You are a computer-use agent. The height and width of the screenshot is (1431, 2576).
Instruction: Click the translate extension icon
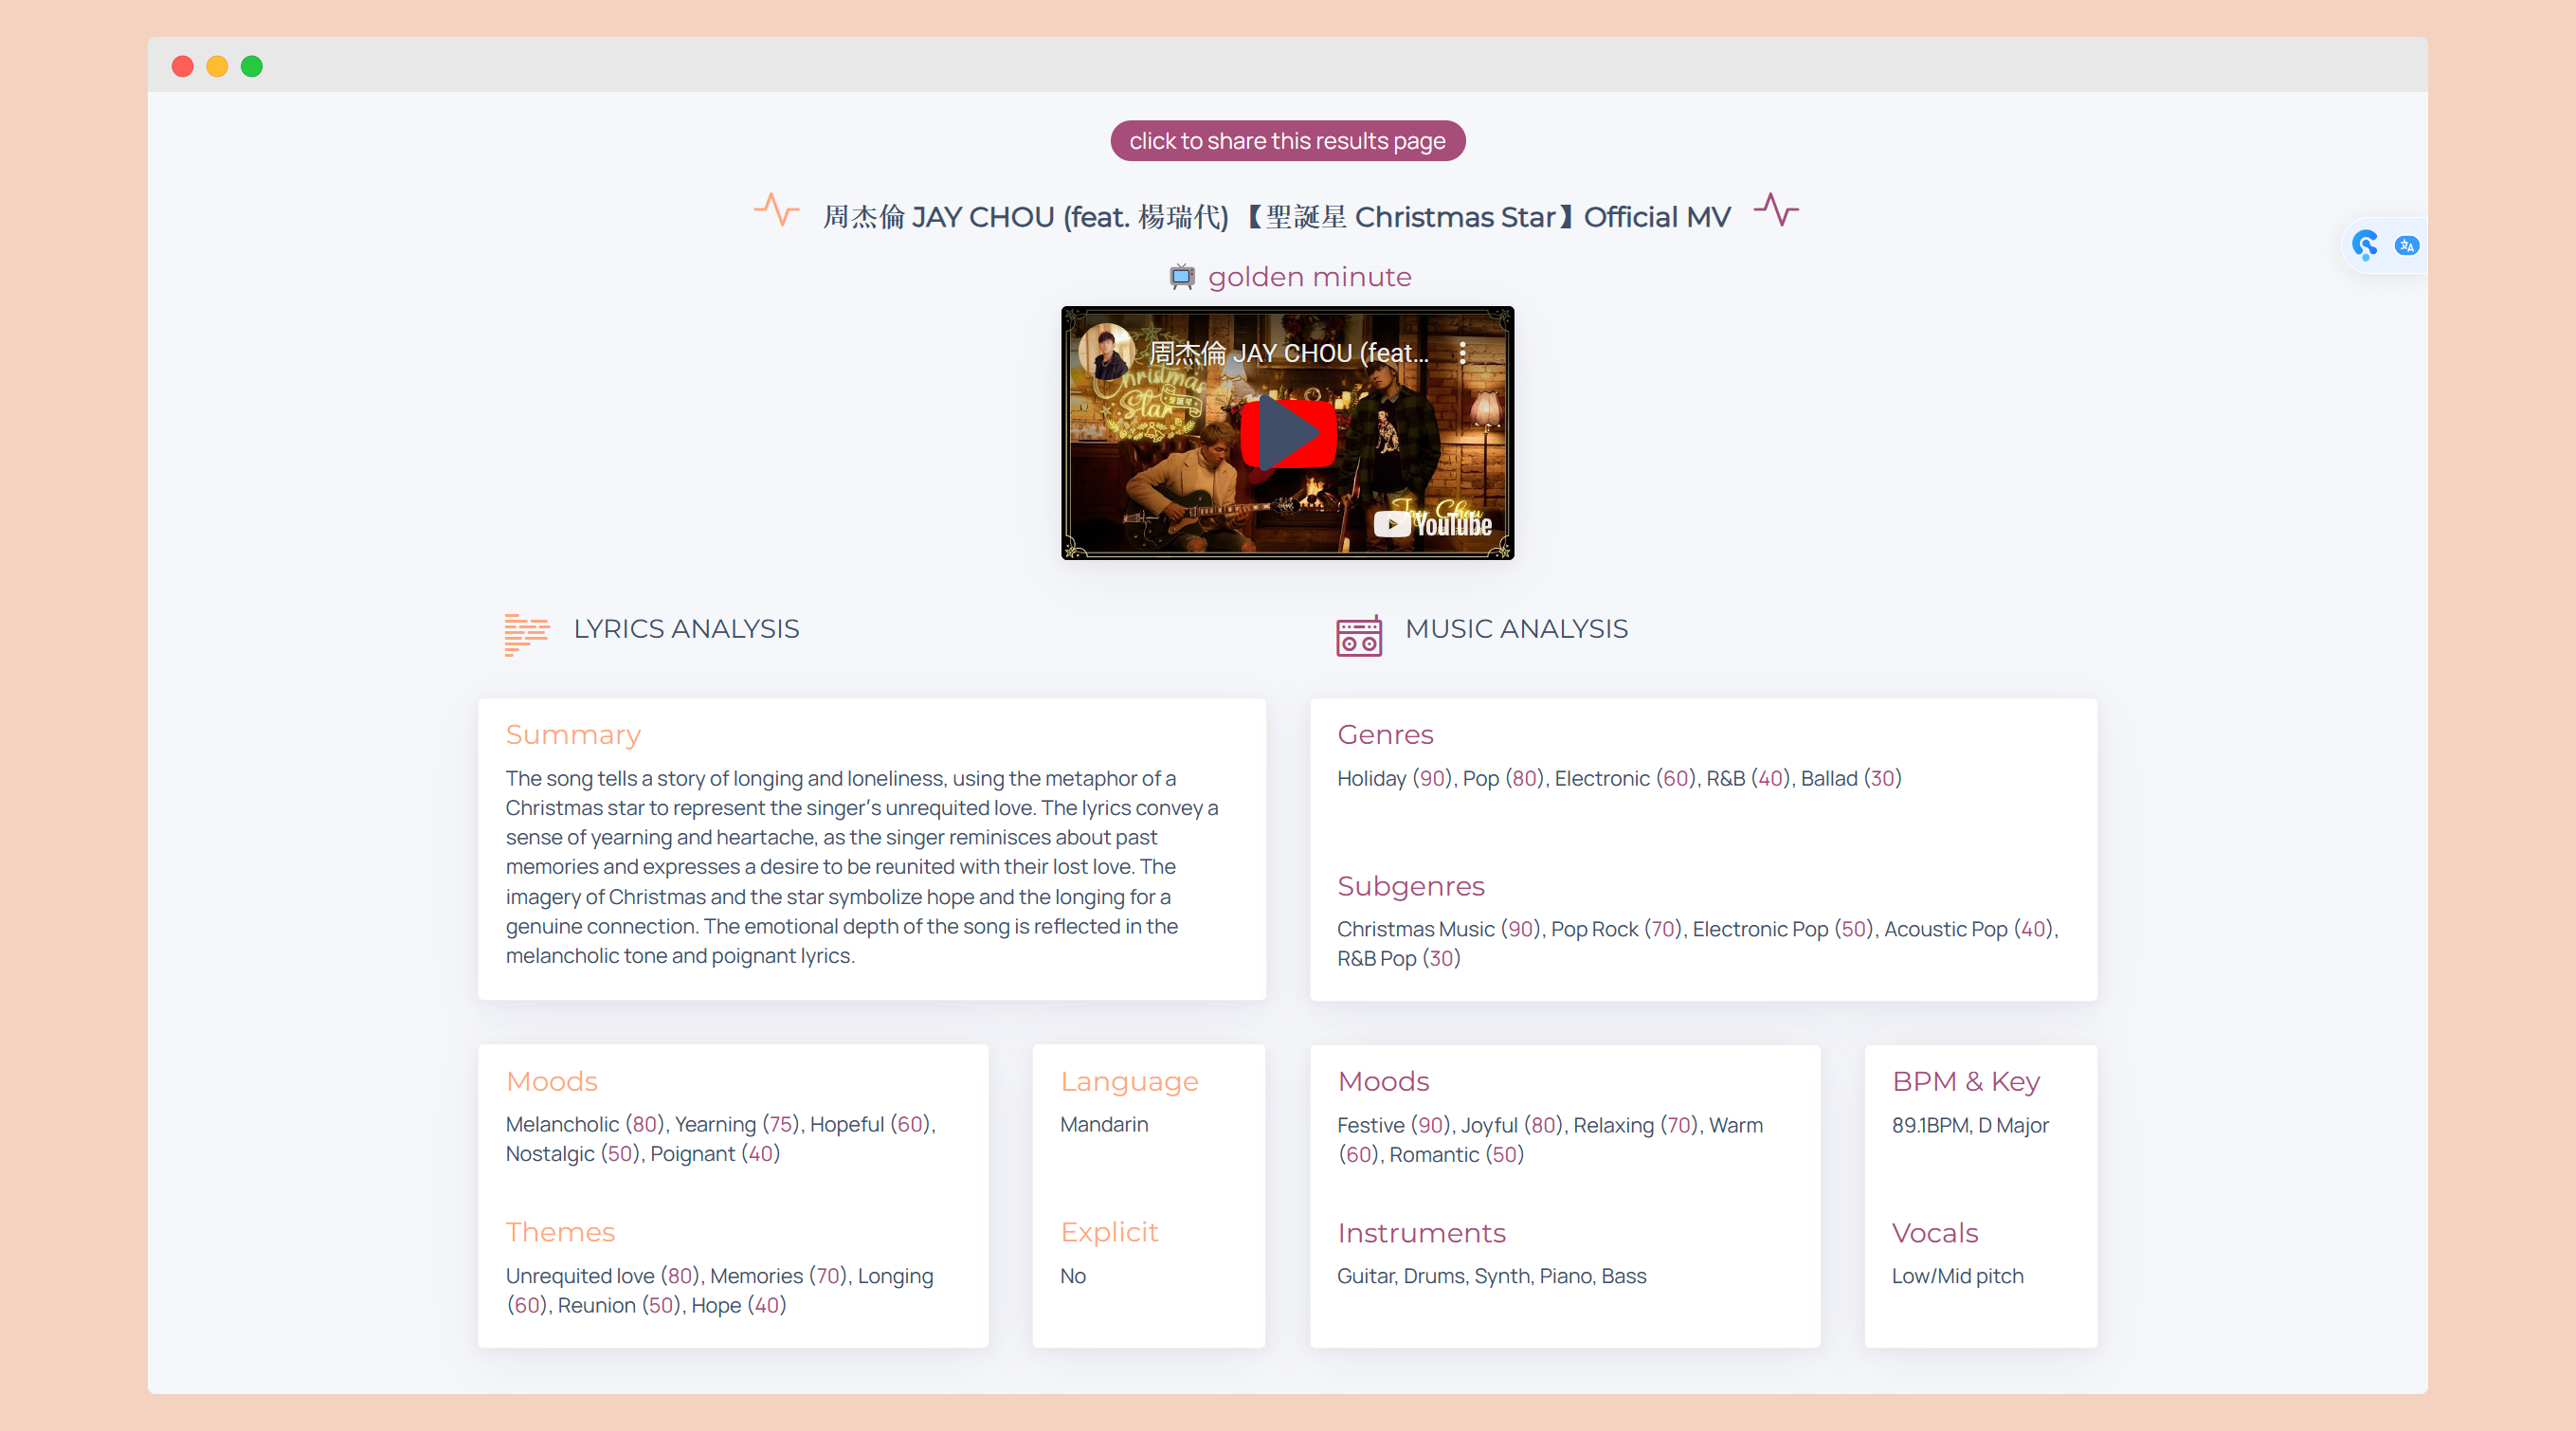click(x=2406, y=245)
